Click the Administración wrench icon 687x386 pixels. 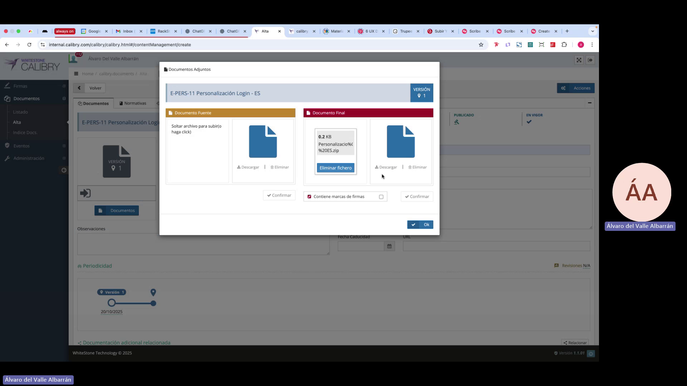[7, 158]
